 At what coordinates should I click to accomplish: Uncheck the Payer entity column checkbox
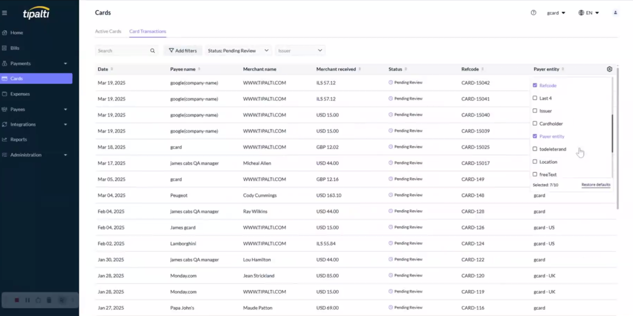[x=535, y=136]
